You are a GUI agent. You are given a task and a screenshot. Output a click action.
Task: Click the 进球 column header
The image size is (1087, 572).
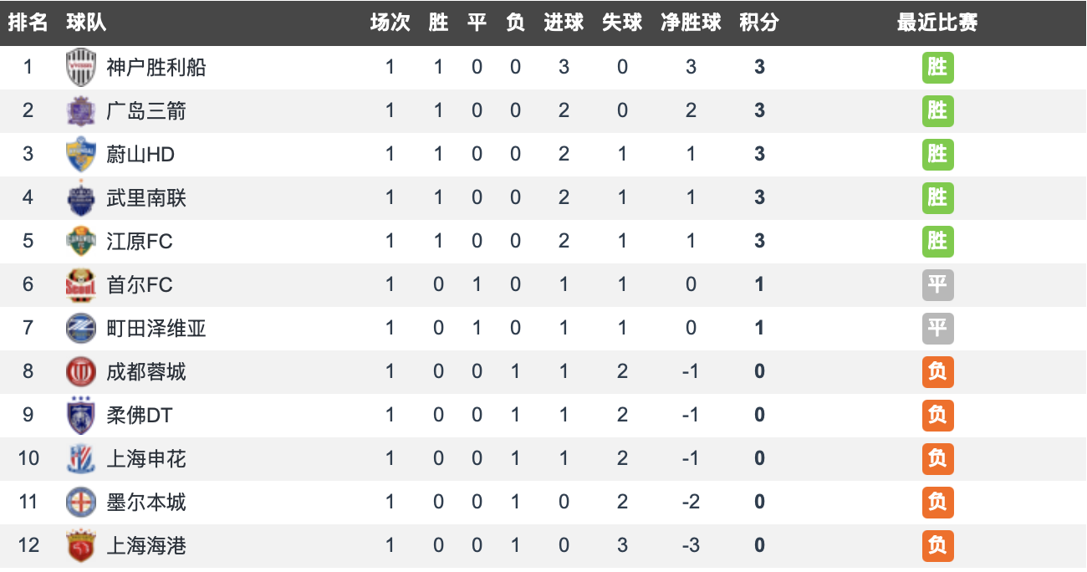coord(564,23)
